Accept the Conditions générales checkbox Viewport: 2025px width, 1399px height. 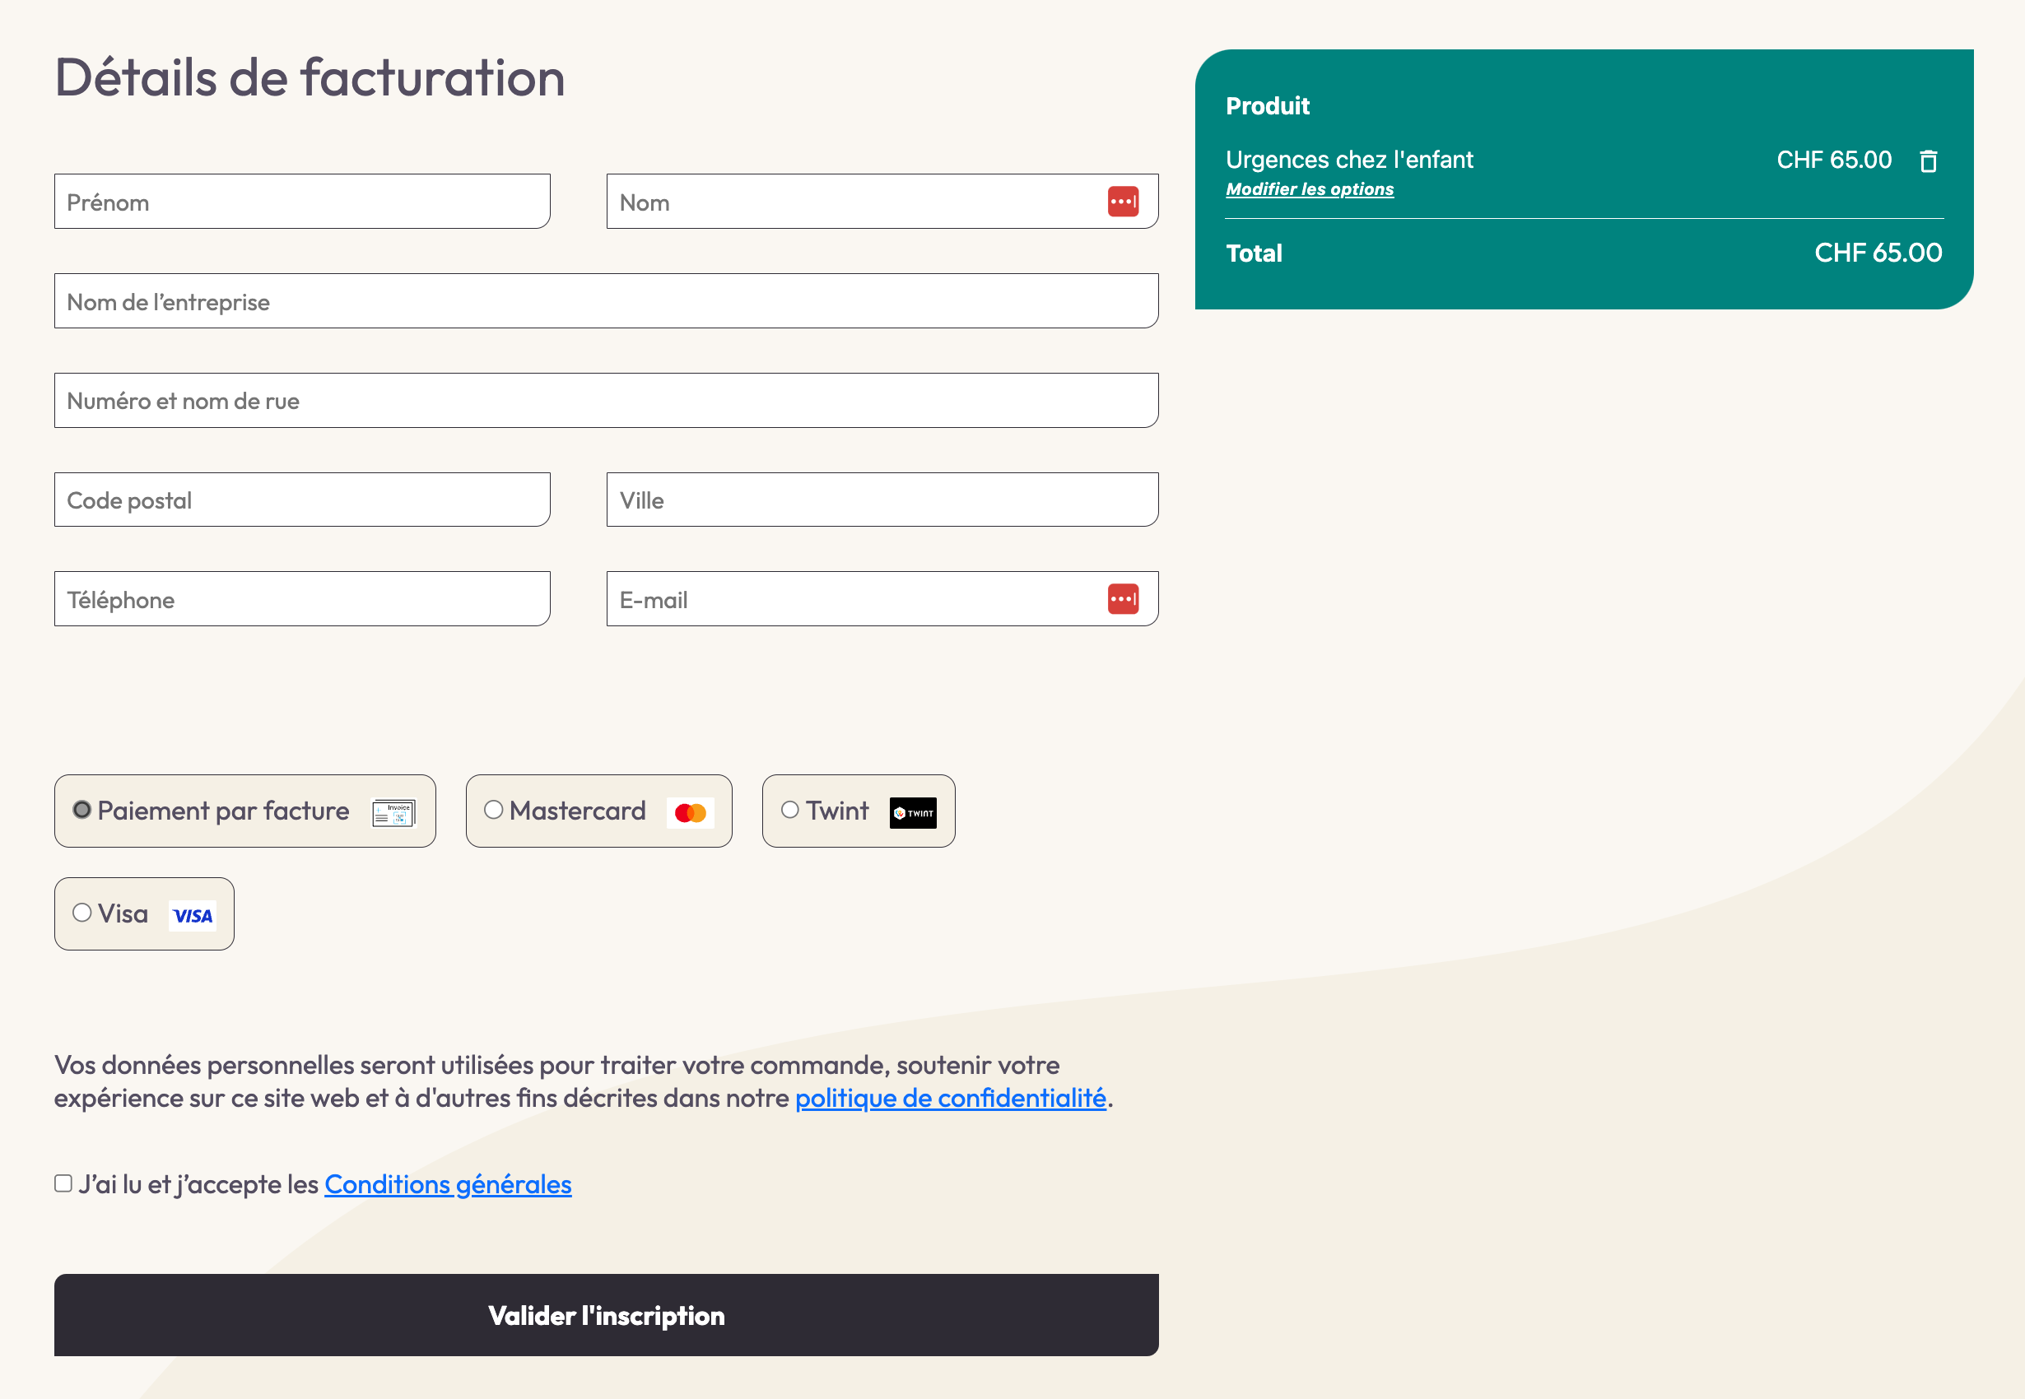[63, 1183]
